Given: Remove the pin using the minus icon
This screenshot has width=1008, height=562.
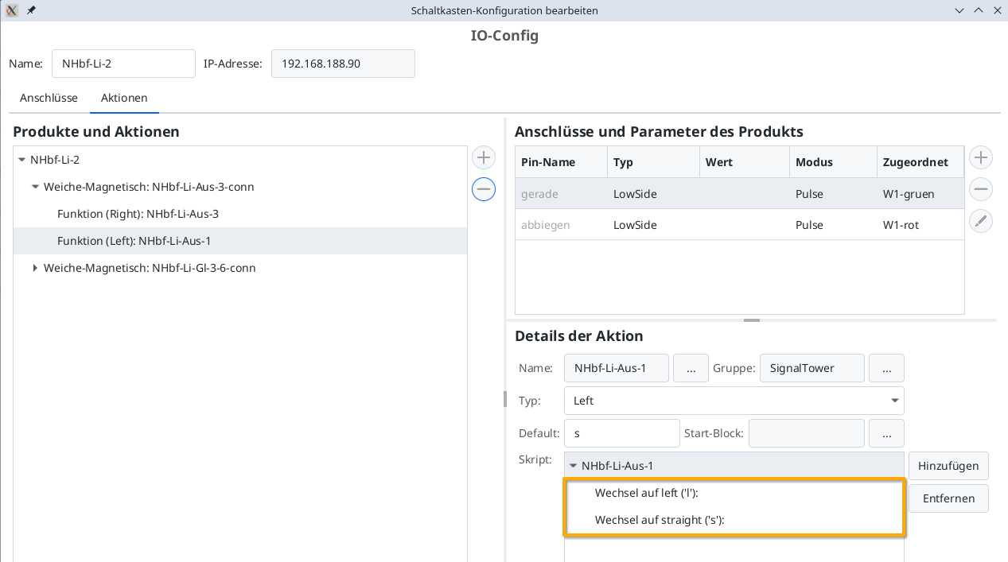Looking at the screenshot, I should pos(982,189).
